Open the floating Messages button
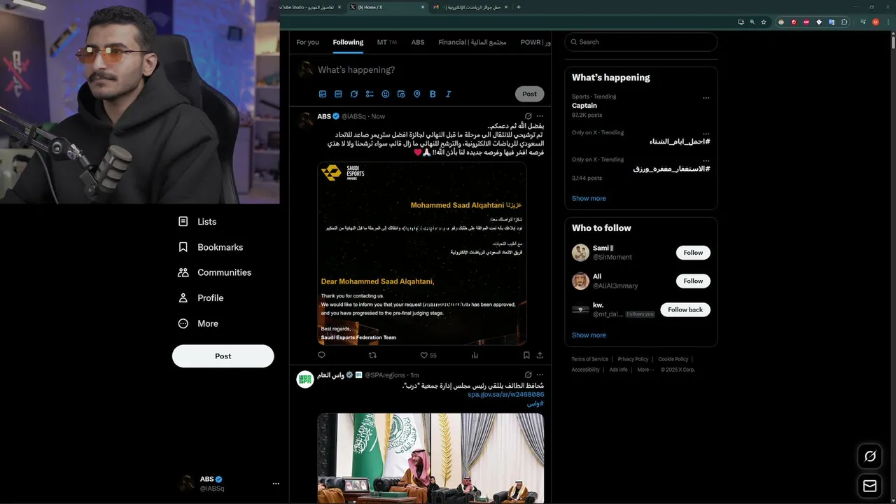The image size is (896, 504). coord(870,486)
